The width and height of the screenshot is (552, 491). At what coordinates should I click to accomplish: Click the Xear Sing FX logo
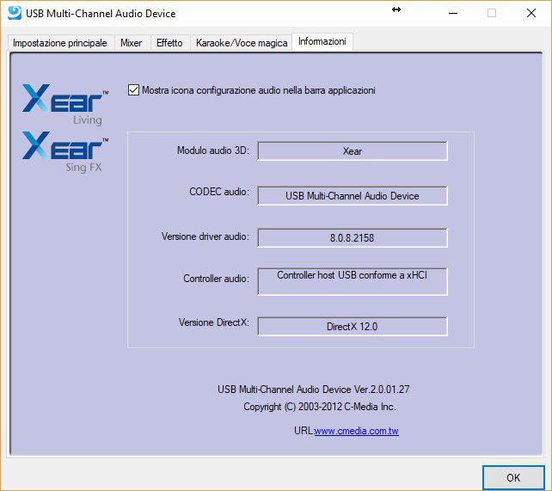[x=64, y=152]
